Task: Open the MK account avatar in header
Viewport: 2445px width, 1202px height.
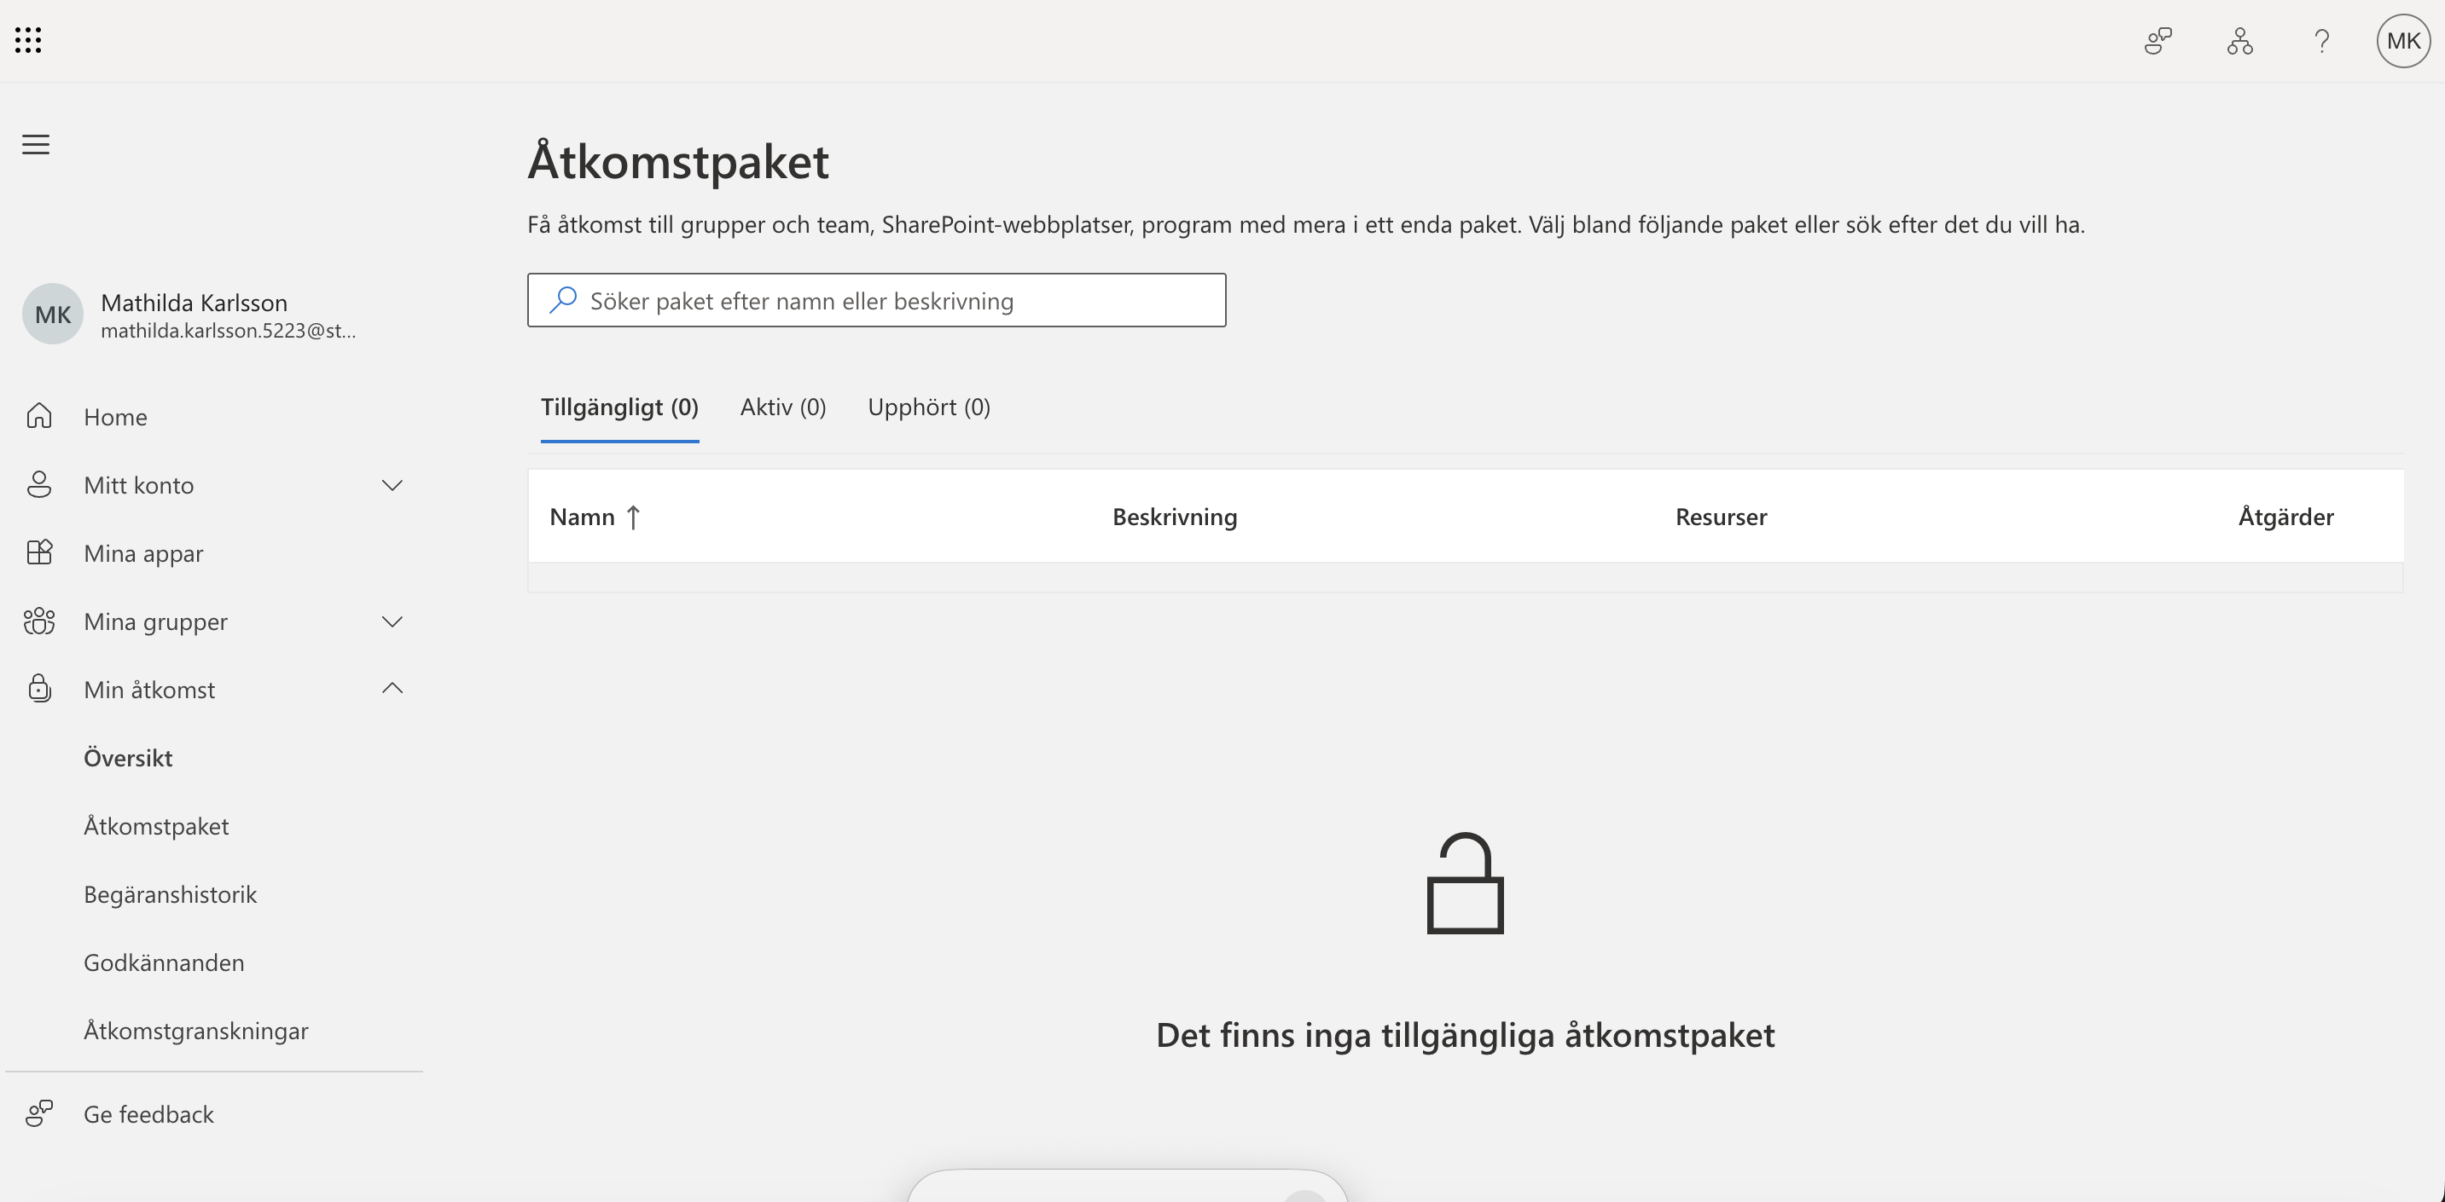Action: coord(2403,41)
